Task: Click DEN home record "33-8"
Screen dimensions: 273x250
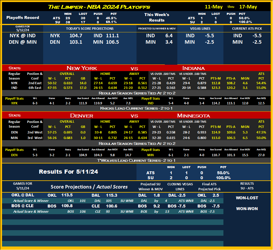Action: pyautogui.click(x=98, y=132)
